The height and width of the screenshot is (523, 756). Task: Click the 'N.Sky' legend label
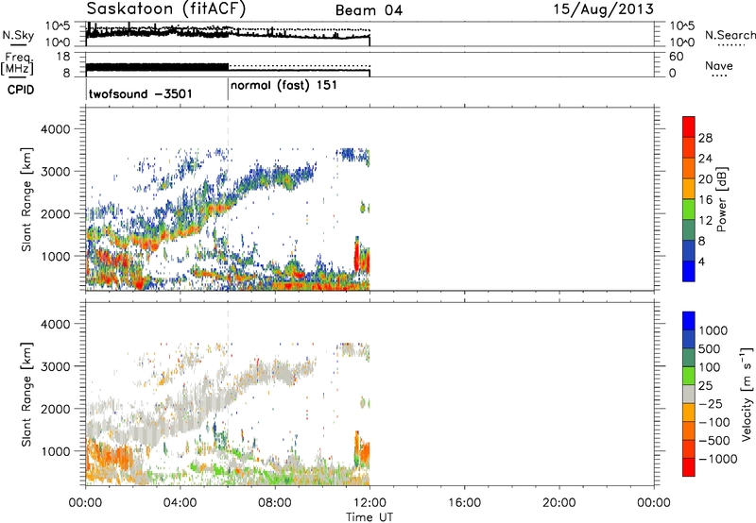coord(18,35)
